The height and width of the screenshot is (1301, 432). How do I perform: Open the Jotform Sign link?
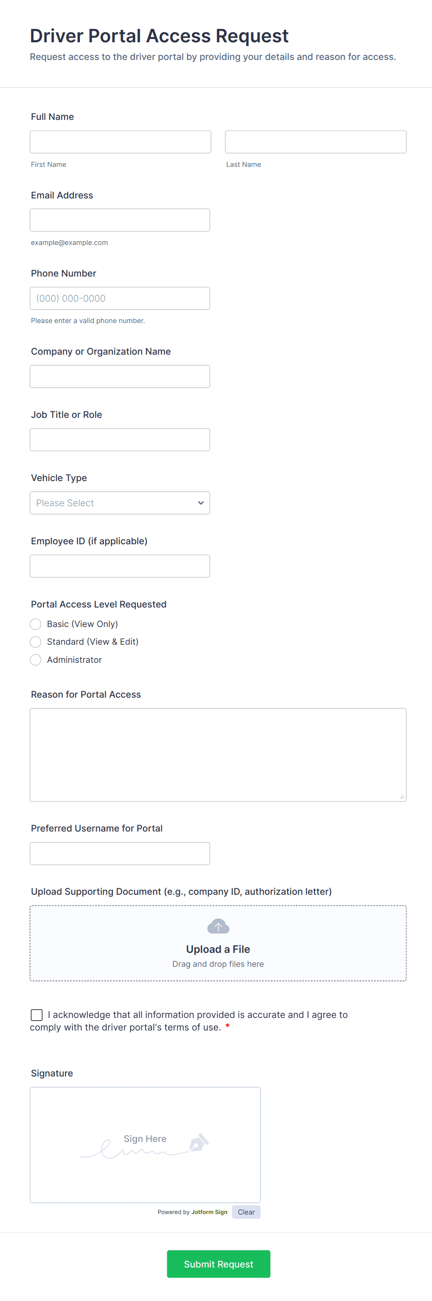point(209,1212)
